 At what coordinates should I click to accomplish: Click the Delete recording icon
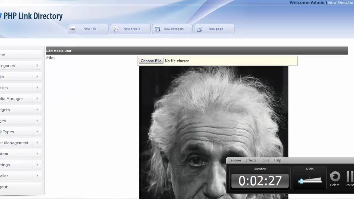(x=335, y=176)
